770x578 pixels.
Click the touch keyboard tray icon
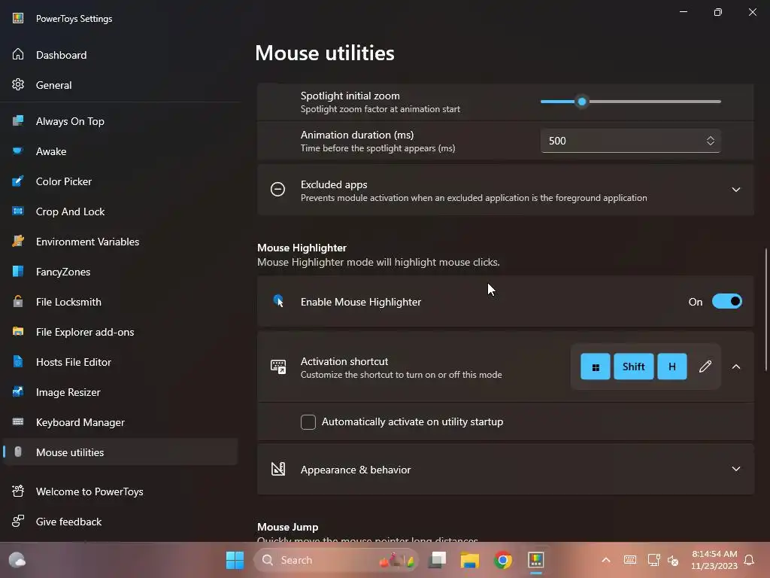click(630, 560)
